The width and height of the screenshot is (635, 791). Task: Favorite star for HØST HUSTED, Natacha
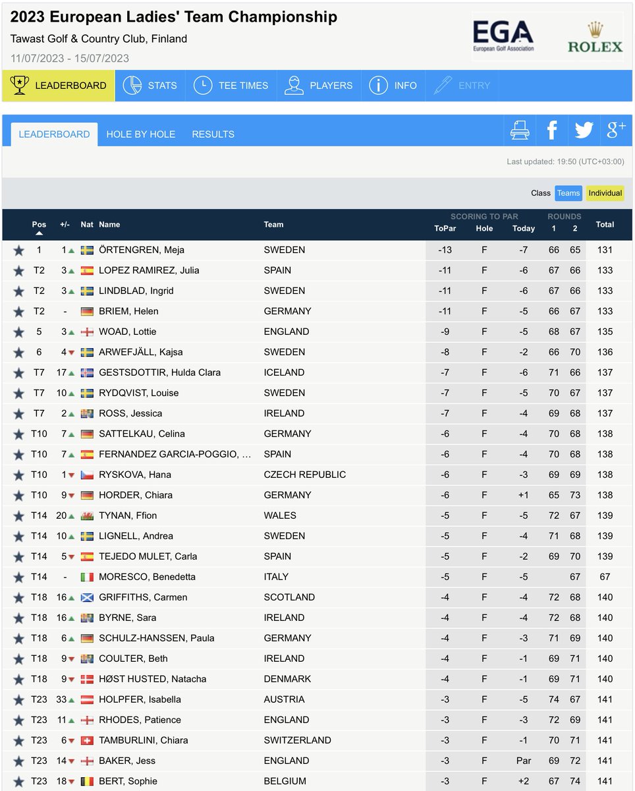(x=18, y=679)
